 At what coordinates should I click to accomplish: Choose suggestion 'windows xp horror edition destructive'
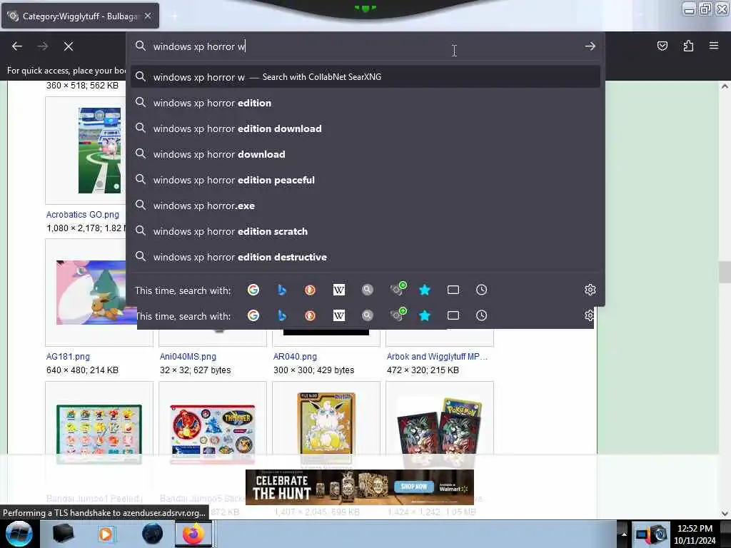(x=365, y=257)
